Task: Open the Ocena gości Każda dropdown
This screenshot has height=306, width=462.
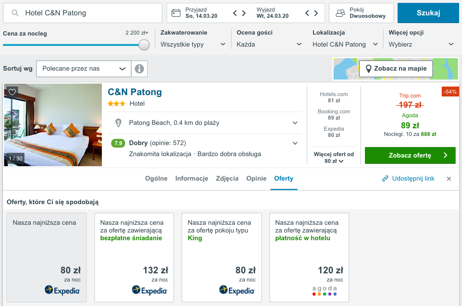Action: tap(269, 45)
